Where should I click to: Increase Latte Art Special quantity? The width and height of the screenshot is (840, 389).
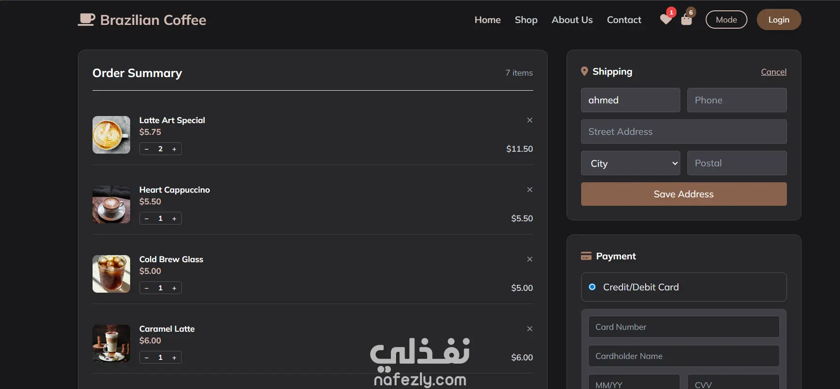tap(174, 149)
